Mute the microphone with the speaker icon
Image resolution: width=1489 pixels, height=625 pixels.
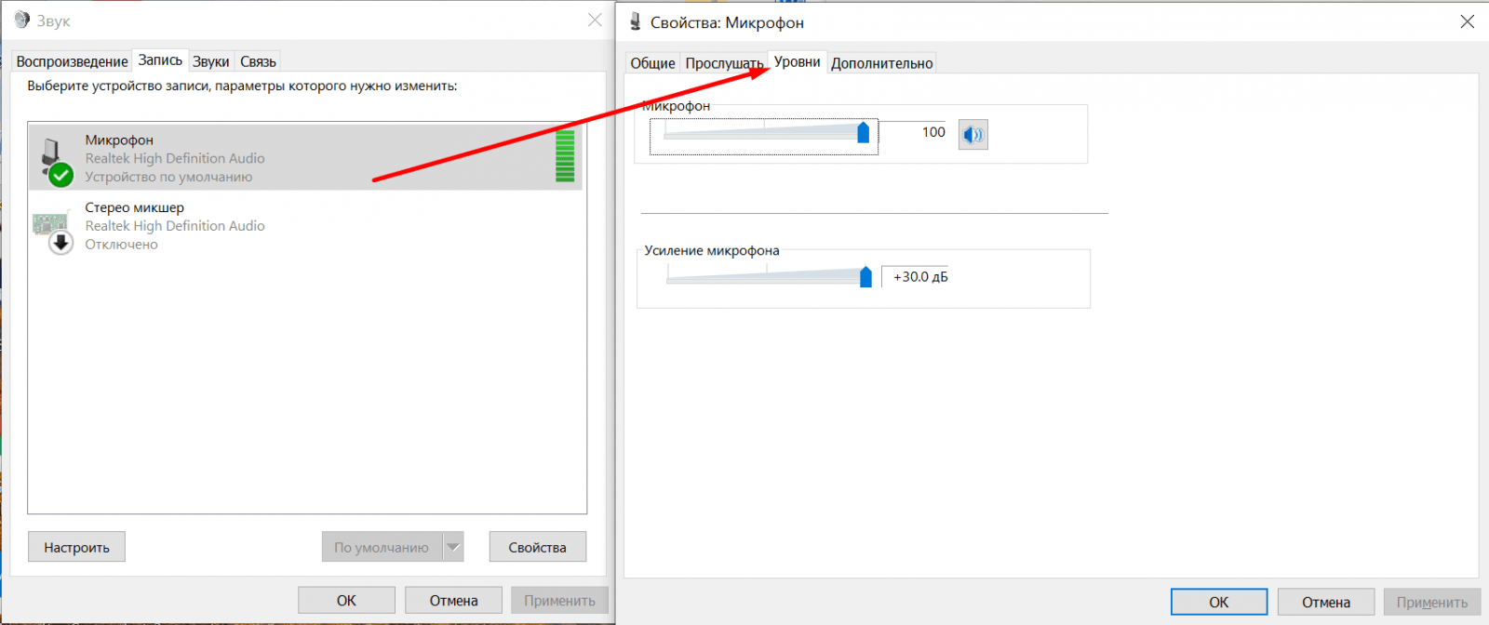pos(973,135)
